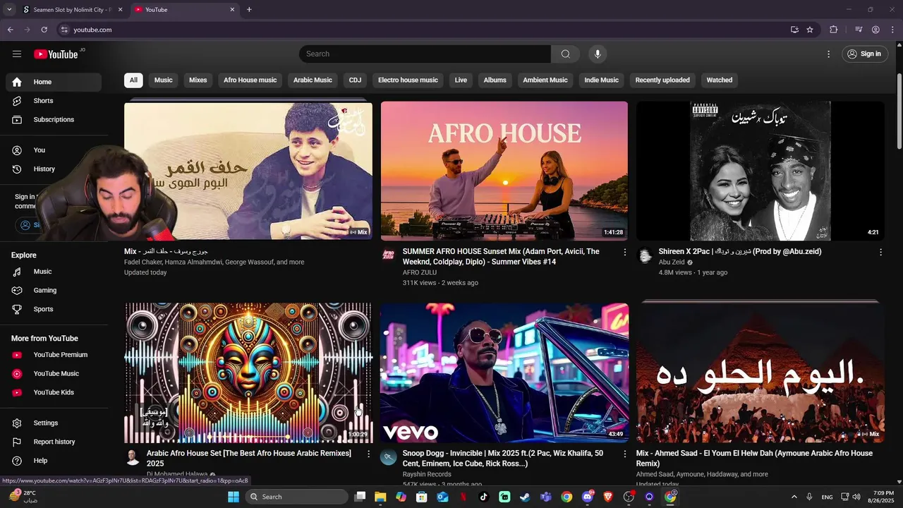The height and width of the screenshot is (508, 903).
Task: Click the Sign in button in header
Action: click(864, 54)
